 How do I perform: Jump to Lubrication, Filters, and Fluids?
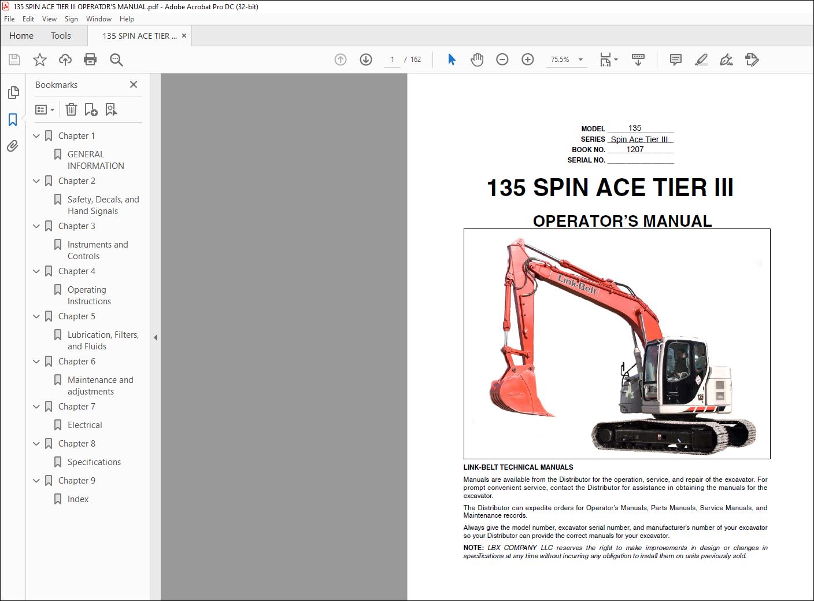[x=103, y=341]
